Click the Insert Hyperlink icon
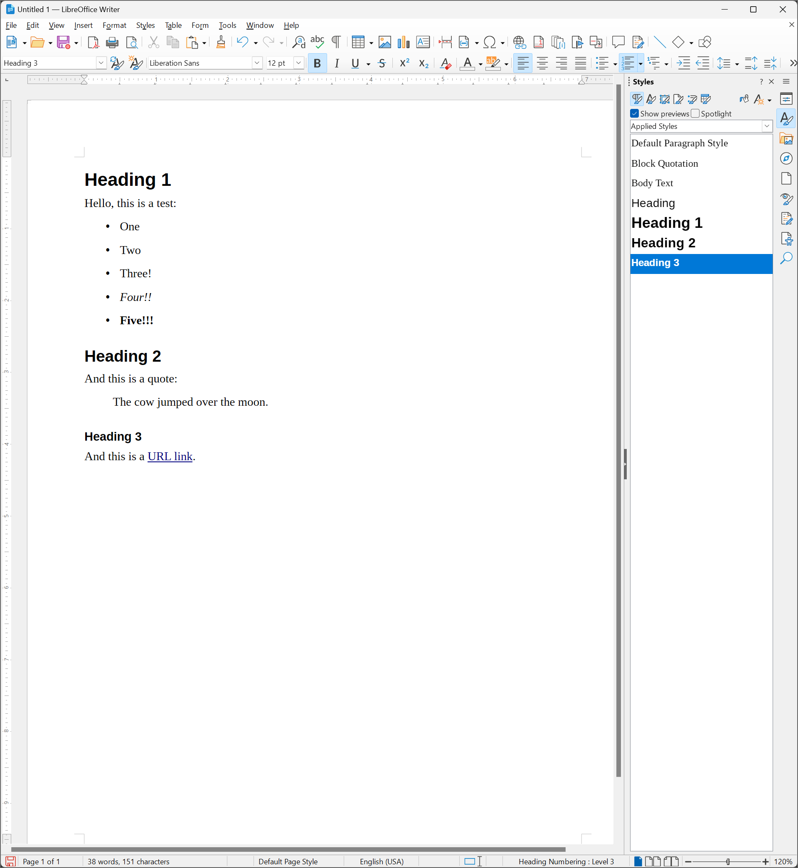 pos(519,42)
